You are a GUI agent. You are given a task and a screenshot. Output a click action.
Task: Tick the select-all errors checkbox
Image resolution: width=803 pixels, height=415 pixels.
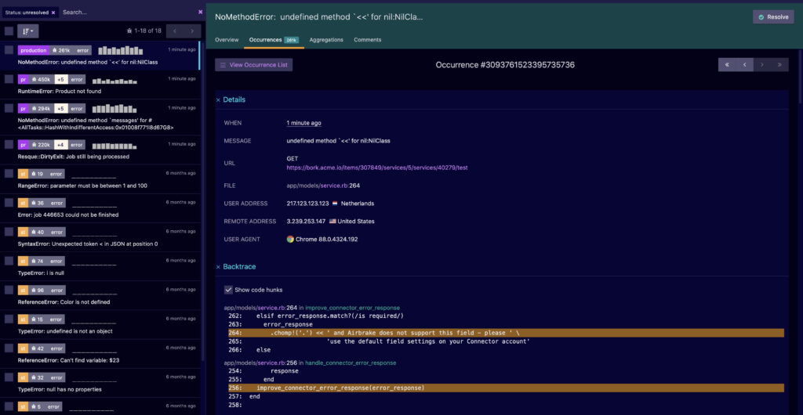coord(9,31)
